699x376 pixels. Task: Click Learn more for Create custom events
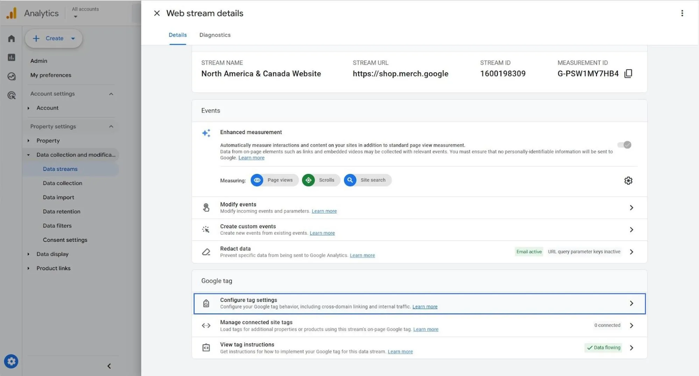322,233
